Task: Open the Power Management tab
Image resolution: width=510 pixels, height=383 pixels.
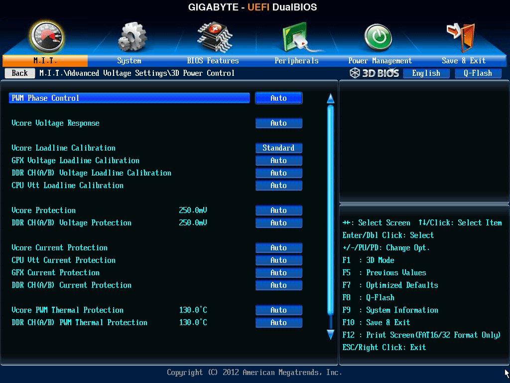Action: pyautogui.click(x=380, y=60)
